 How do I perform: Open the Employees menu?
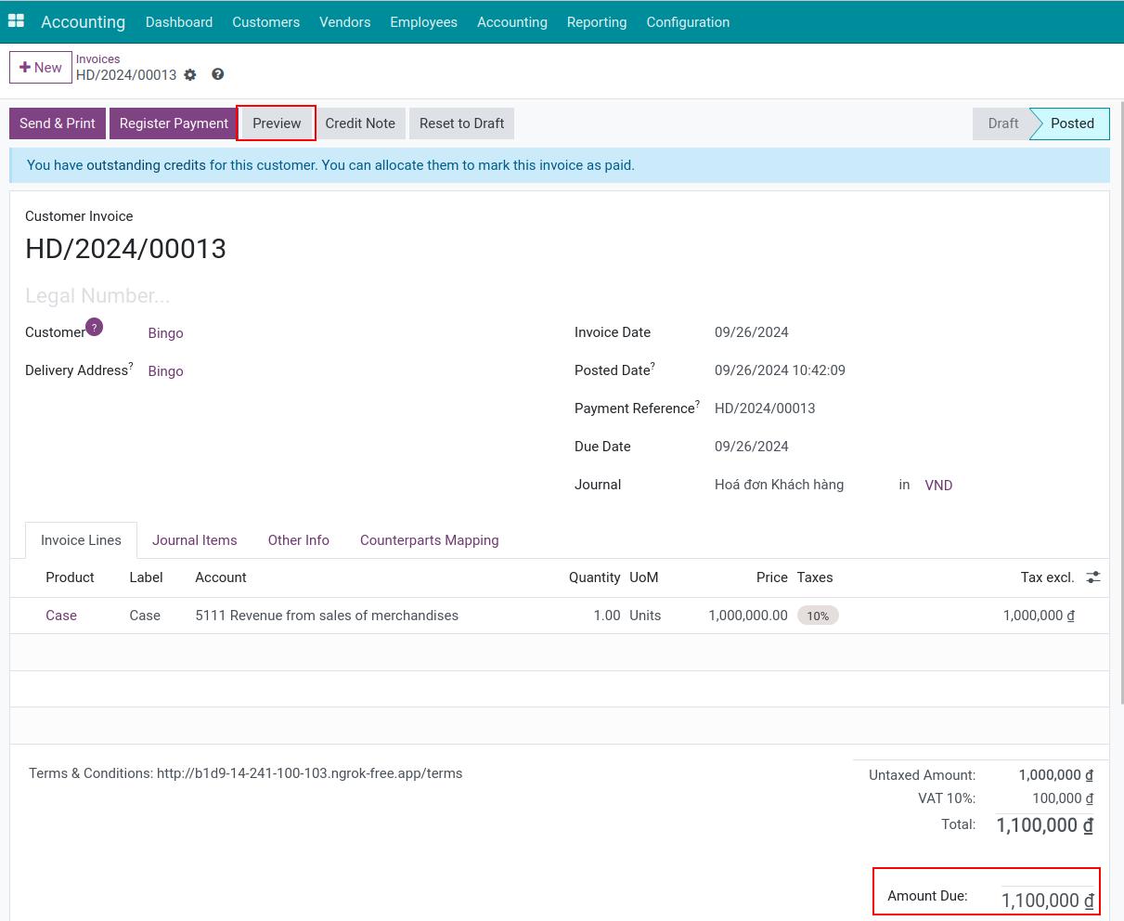(x=424, y=21)
